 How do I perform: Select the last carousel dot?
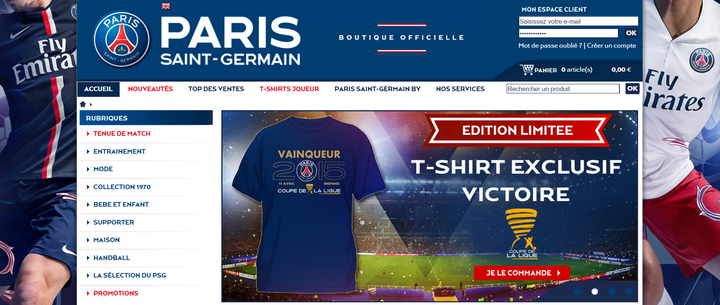[629, 292]
